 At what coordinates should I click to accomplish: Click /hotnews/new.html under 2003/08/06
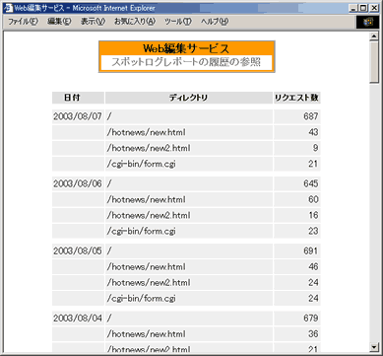pyautogui.click(x=146, y=199)
